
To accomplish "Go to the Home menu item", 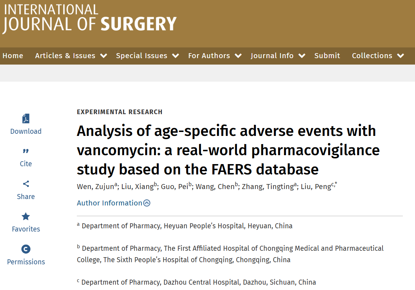I will click(x=13, y=56).
